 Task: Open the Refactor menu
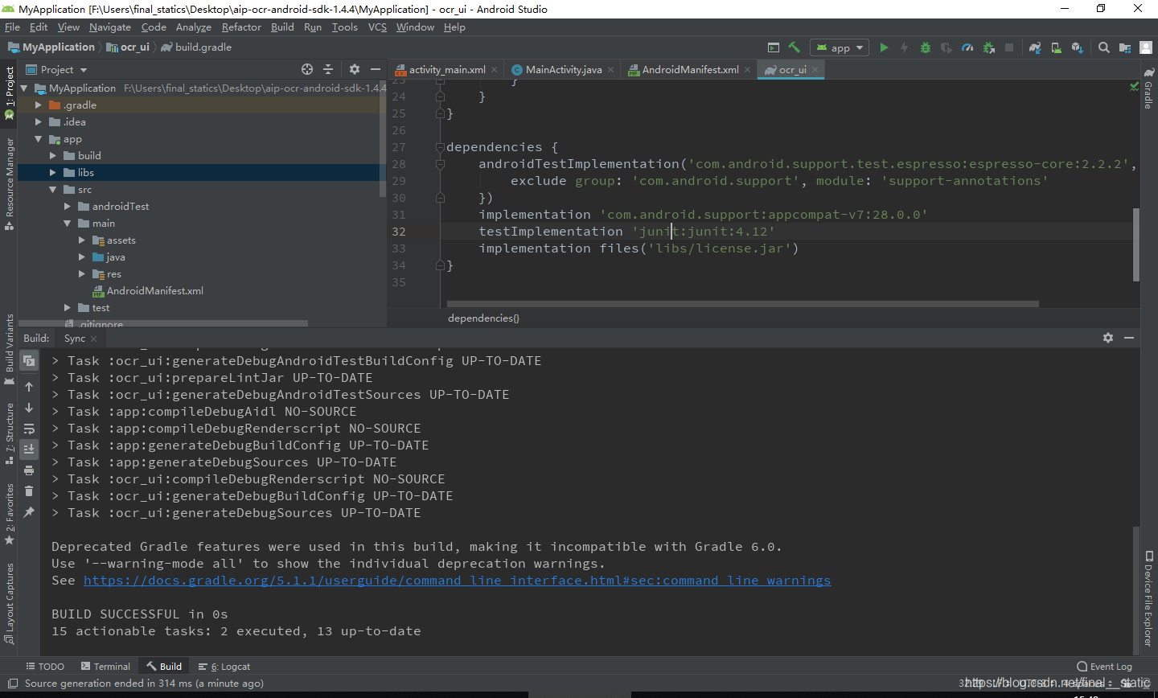[x=241, y=27]
